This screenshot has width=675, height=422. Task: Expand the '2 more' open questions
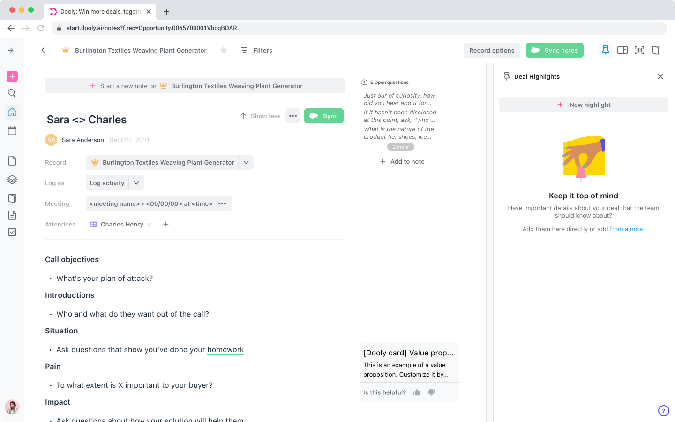point(401,147)
